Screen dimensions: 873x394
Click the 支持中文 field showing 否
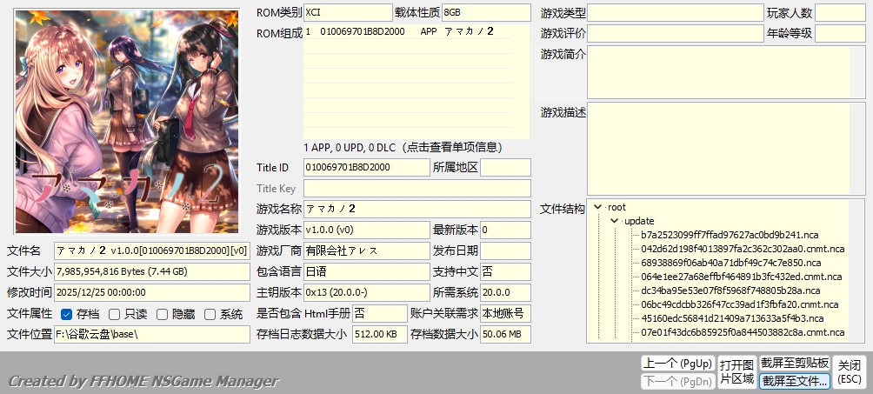505,271
